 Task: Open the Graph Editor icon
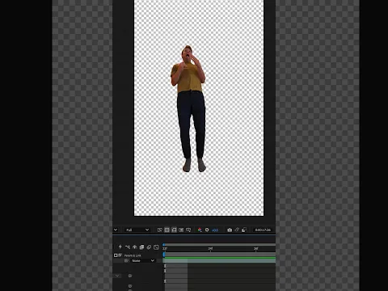[156, 247]
